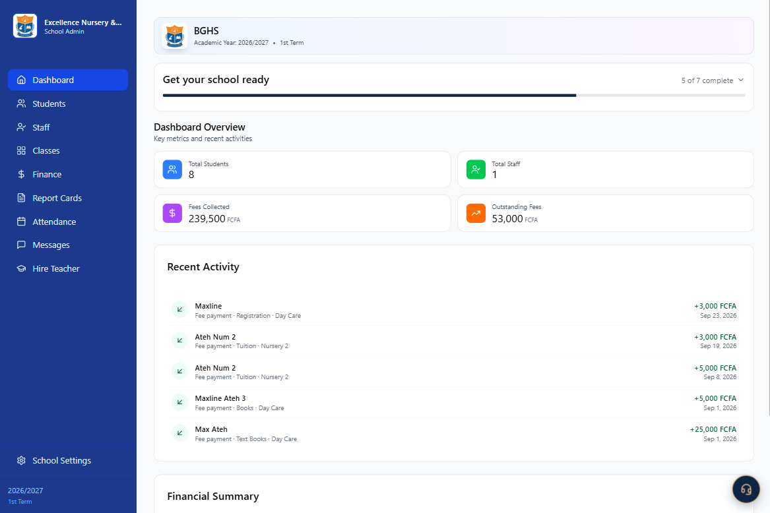The image size is (770, 513).
Task: Click the 'Excellence Nursery &...' school name
Action: [83, 22]
